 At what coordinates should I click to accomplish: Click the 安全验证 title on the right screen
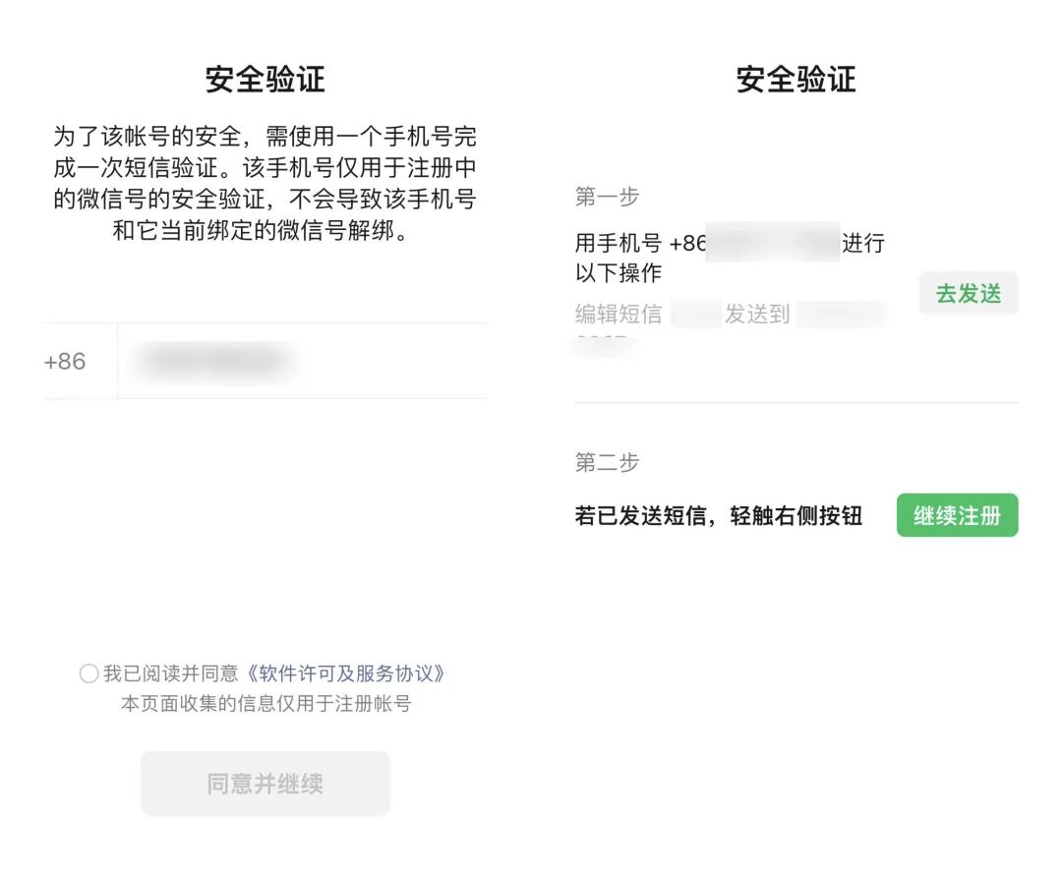pyautogui.click(x=795, y=80)
